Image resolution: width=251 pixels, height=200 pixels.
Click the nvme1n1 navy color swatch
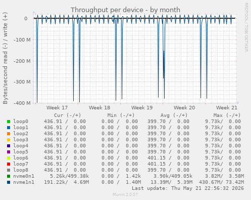(9, 182)
